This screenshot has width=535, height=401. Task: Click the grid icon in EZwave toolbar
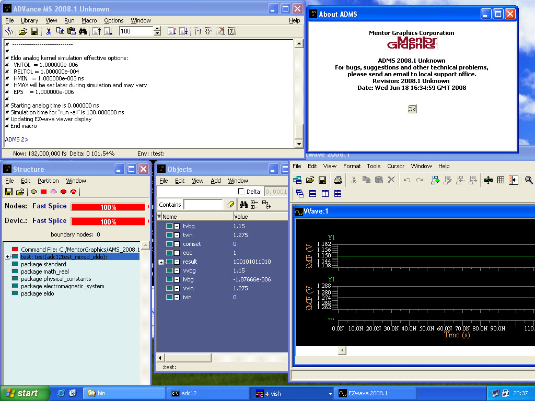tap(501, 180)
